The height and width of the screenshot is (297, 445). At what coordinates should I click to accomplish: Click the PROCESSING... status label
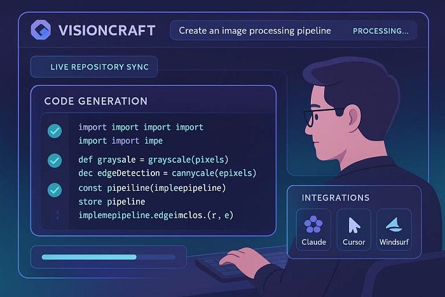pyautogui.click(x=381, y=31)
